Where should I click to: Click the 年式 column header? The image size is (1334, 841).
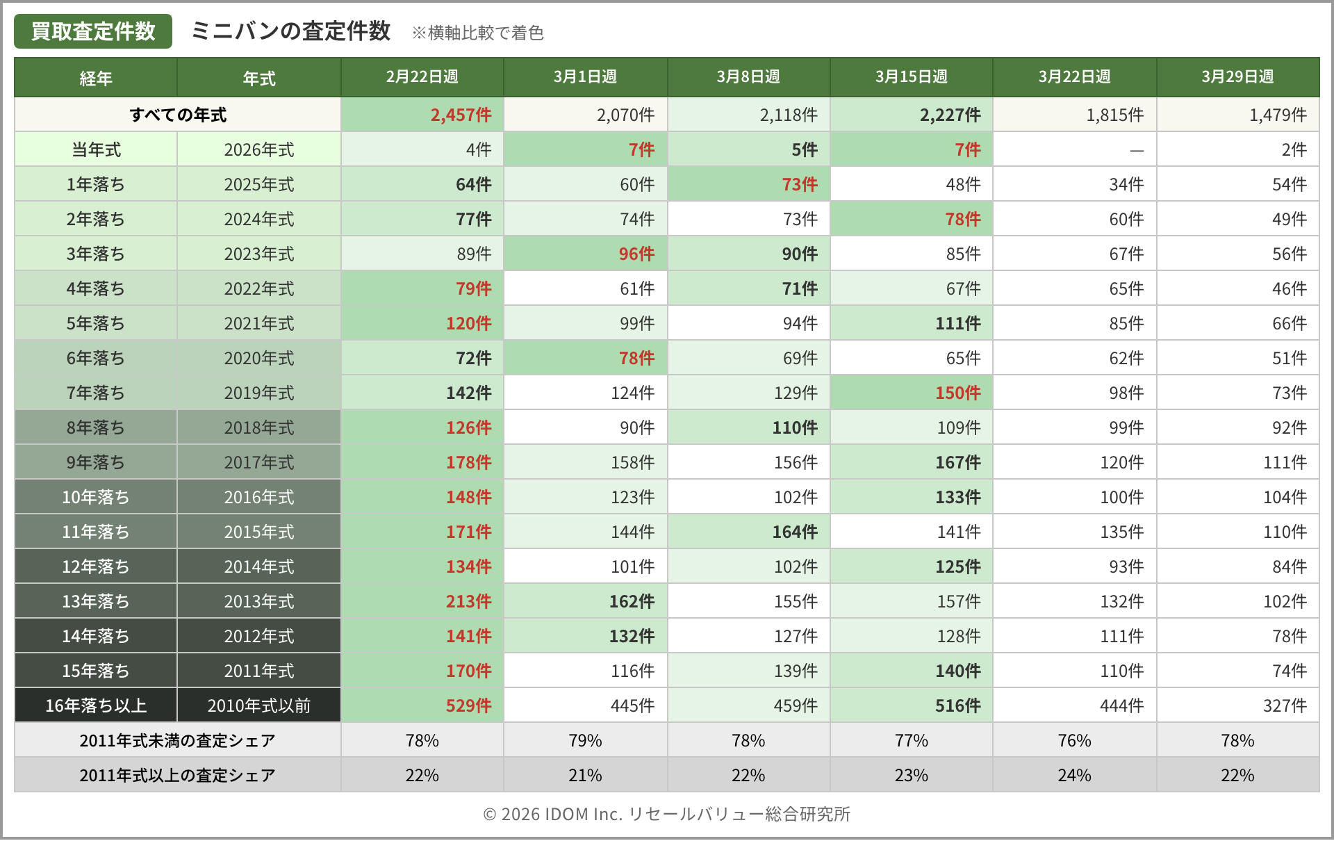coord(259,78)
